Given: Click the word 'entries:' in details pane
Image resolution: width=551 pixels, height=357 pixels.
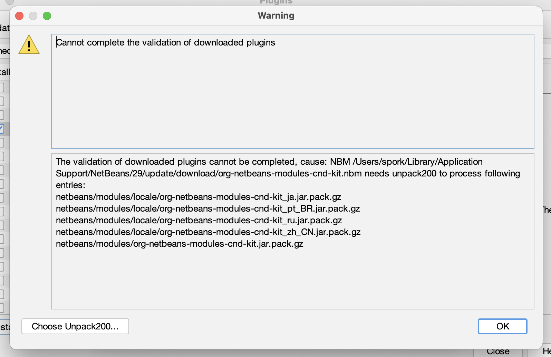Looking at the screenshot, I should pos(70,185).
